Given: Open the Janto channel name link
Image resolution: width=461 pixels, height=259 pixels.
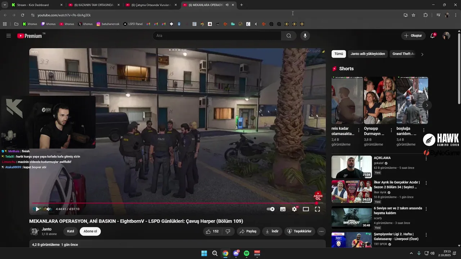Looking at the screenshot, I should 46,229.
